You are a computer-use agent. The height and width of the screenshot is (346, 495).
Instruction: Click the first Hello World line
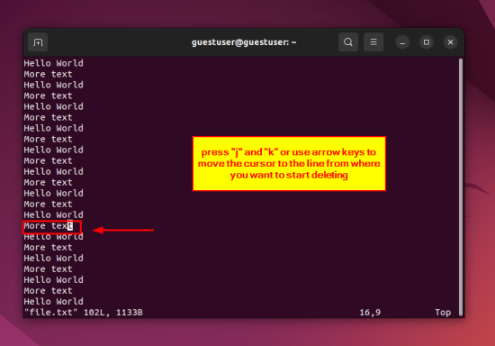click(x=54, y=63)
